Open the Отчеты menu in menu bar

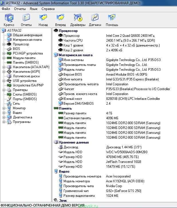coord(20,9)
